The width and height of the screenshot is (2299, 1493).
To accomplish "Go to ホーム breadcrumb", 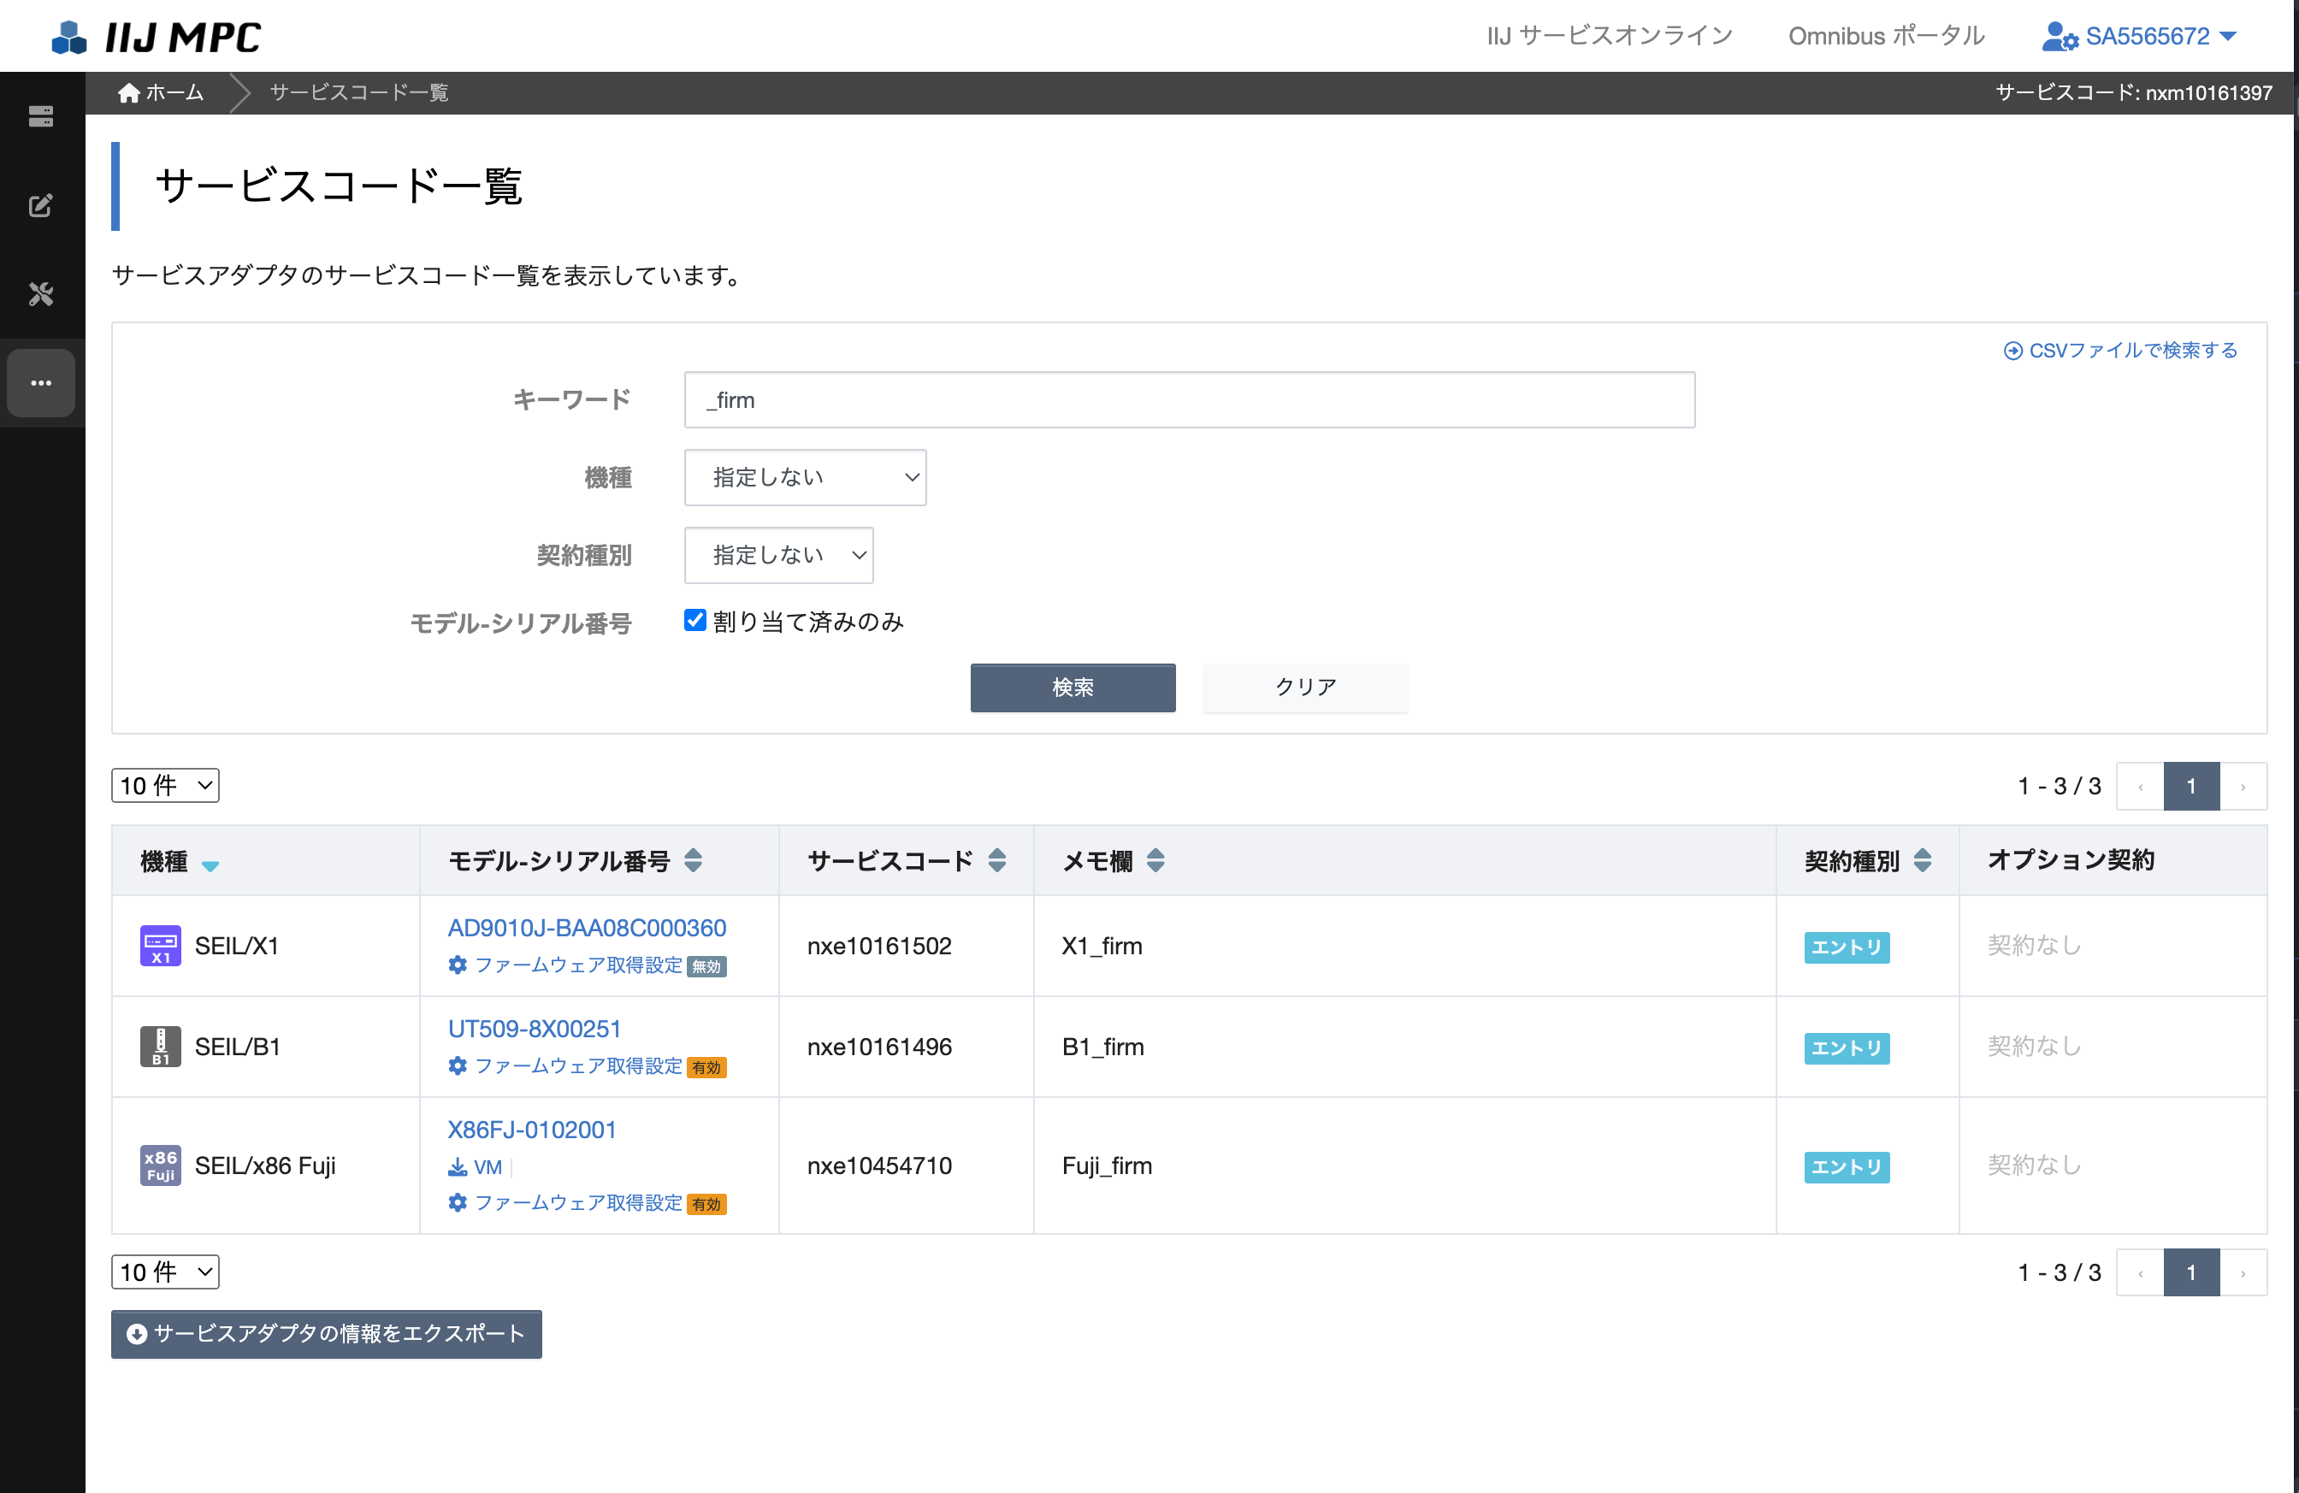I will 162,92.
